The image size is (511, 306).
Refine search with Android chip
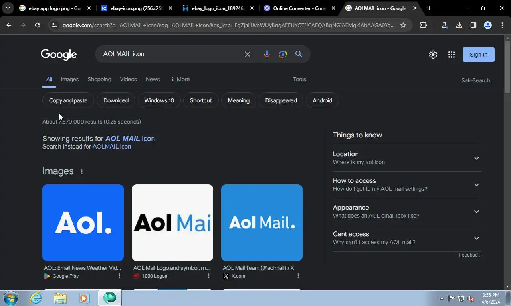(322, 100)
